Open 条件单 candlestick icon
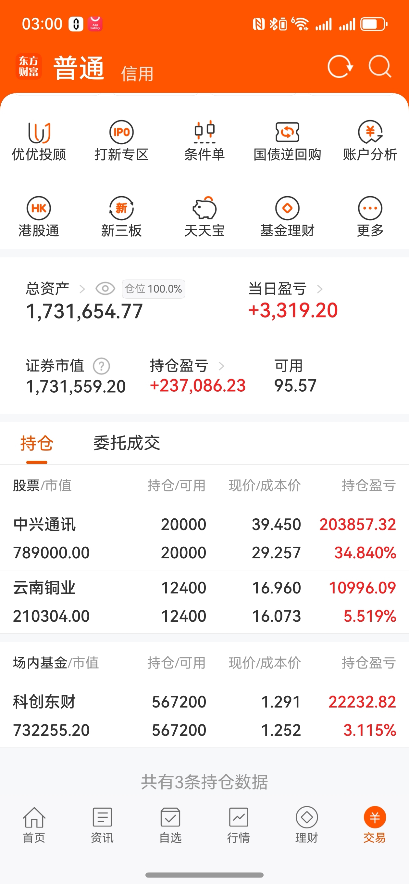Screen dimensions: 409x884 tap(204, 132)
